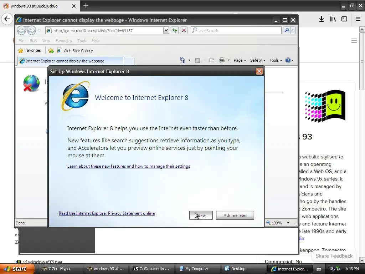The width and height of the screenshot is (365, 274).
Task: Click the Print icon in command bar
Action: (x=222, y=60)
